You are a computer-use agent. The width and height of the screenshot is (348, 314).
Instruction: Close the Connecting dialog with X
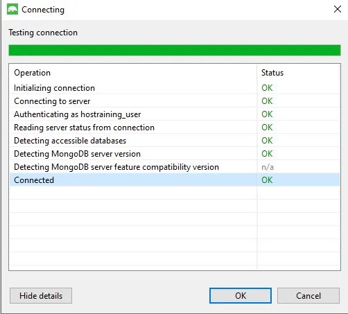click(x=338, y=9)
